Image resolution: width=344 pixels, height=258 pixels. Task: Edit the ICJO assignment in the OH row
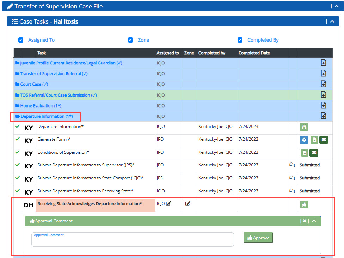point(168,204)
